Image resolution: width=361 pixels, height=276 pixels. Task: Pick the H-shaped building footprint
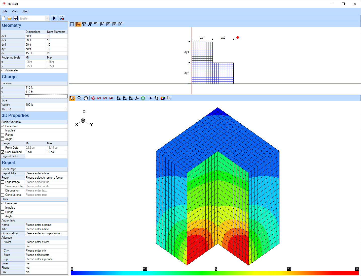point(120,24)
